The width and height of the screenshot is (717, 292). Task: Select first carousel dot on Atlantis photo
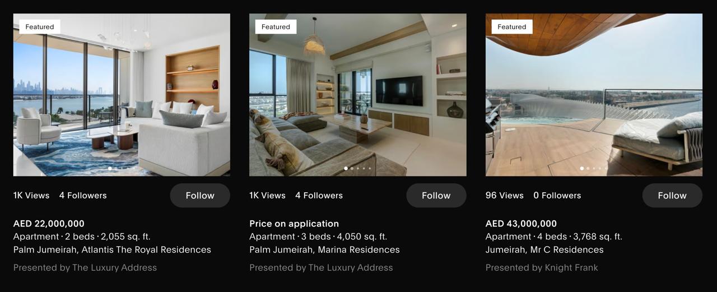pos(110,168)
